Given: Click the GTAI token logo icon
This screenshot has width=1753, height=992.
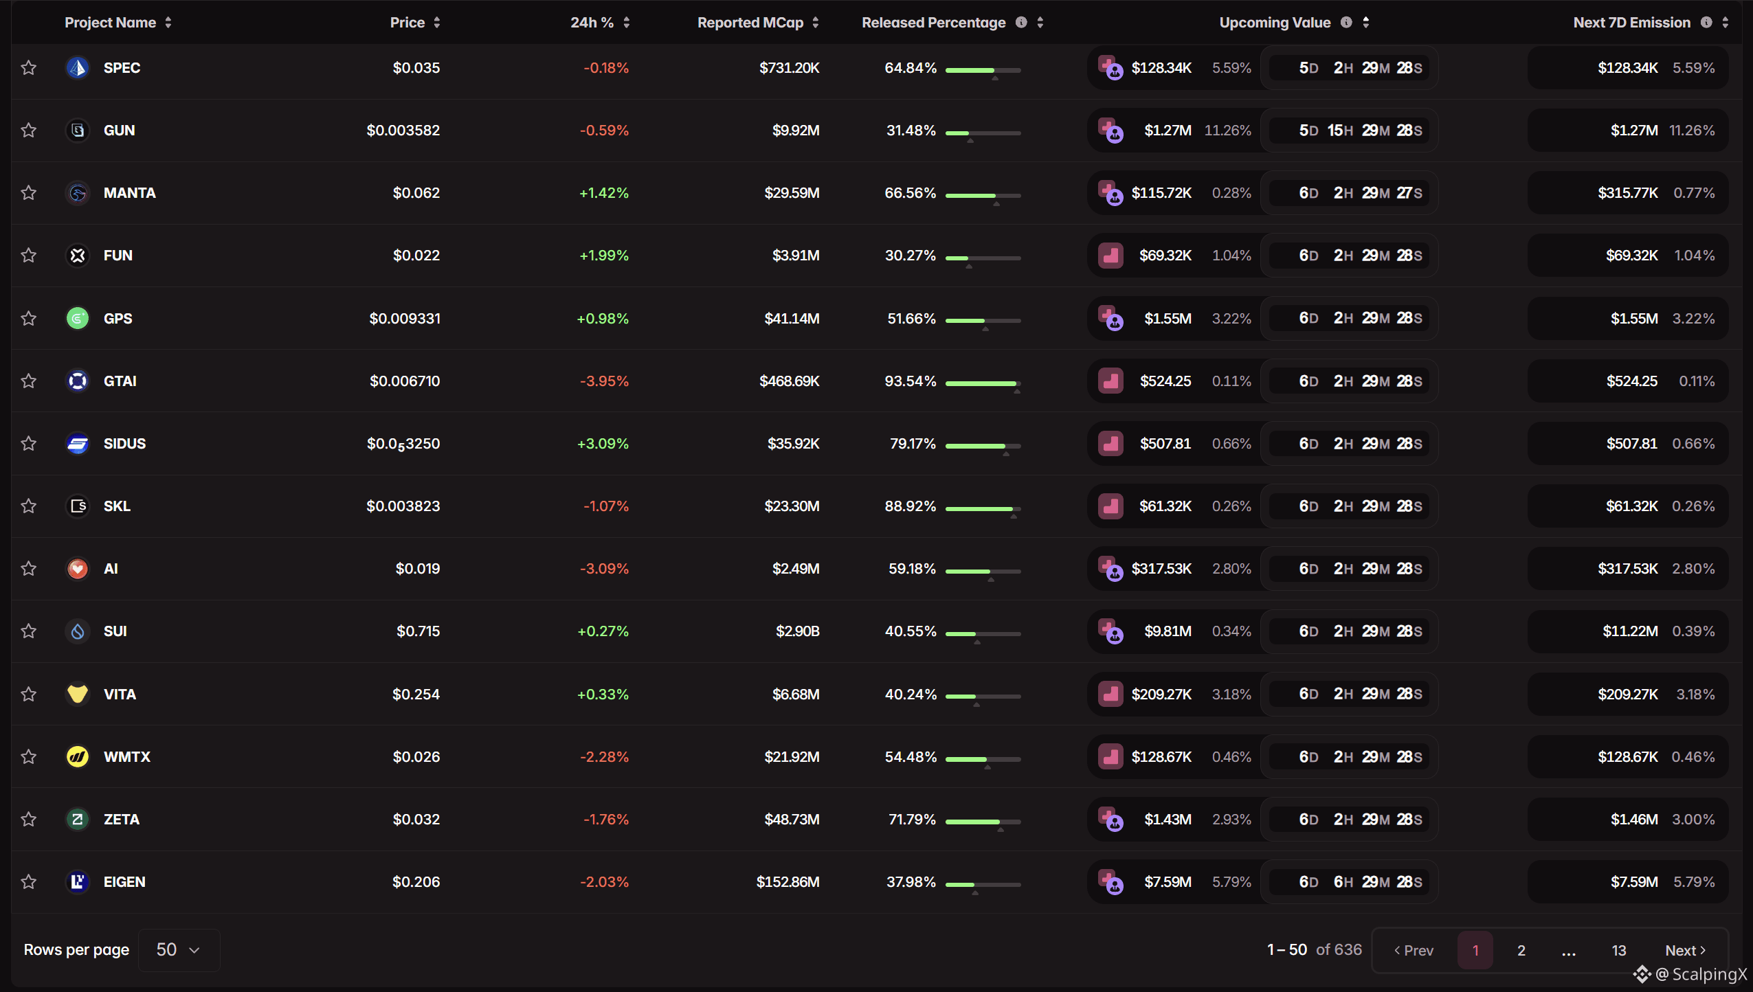Looking at the screenshot, I should 78,381.
